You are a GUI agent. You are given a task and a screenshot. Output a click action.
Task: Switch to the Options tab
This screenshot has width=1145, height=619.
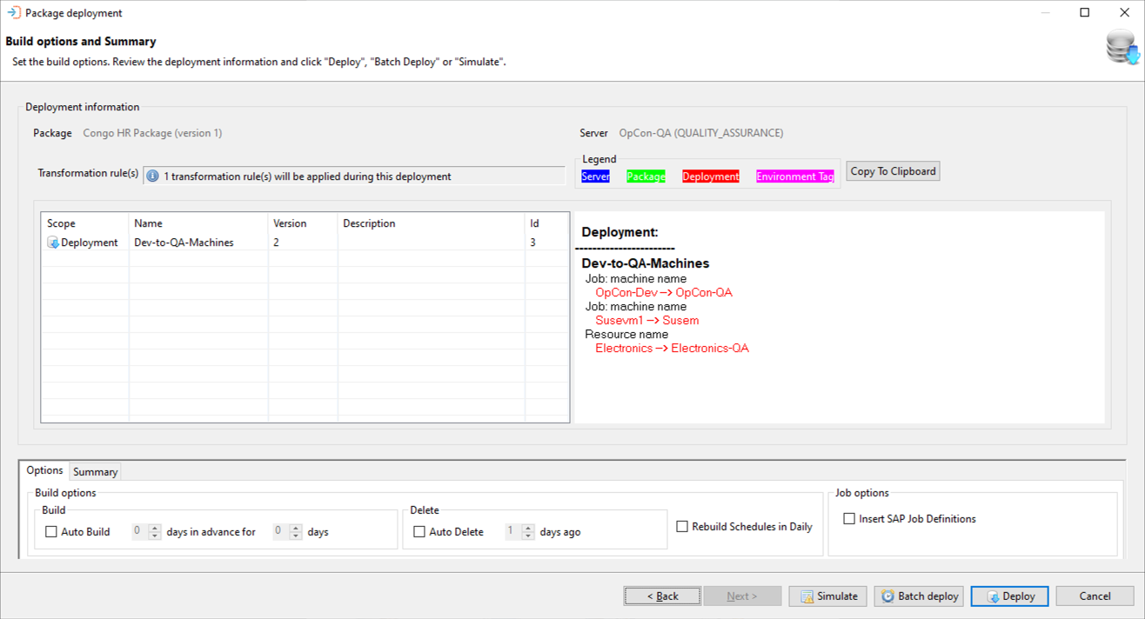44,470
